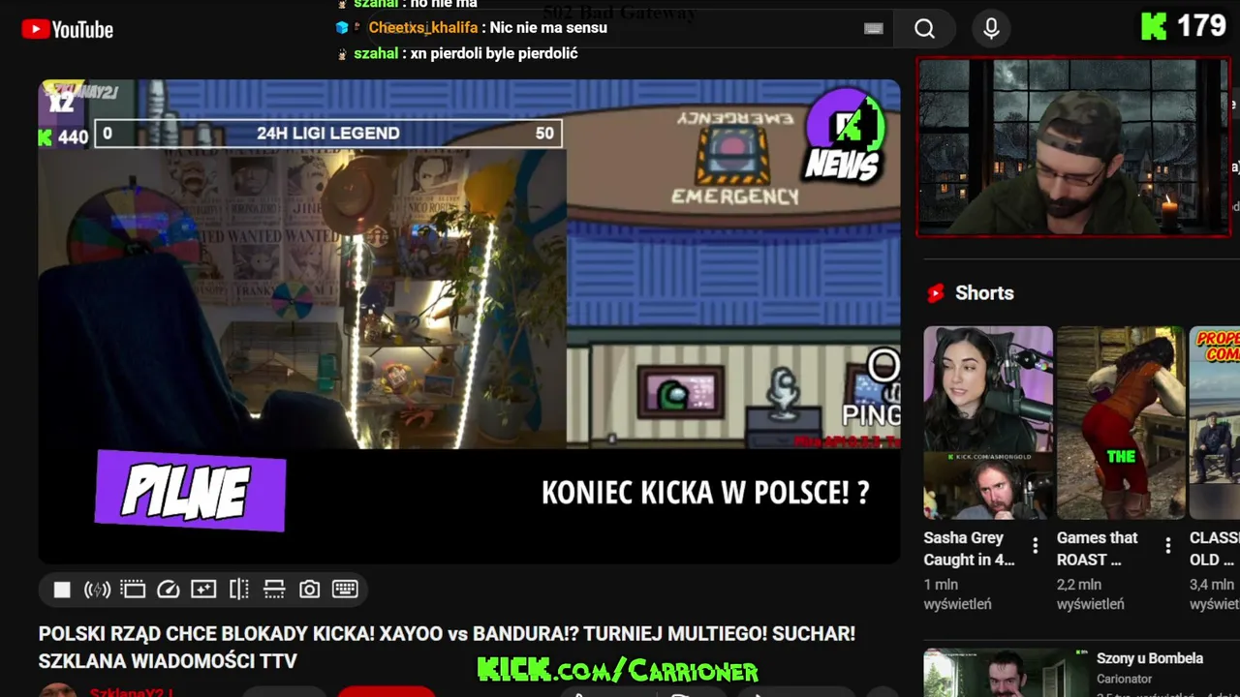The width and height of the screenshot is (1240, 697).
Task: Open the Sasha Grey short thumbnail
Action: click(988, 422)
